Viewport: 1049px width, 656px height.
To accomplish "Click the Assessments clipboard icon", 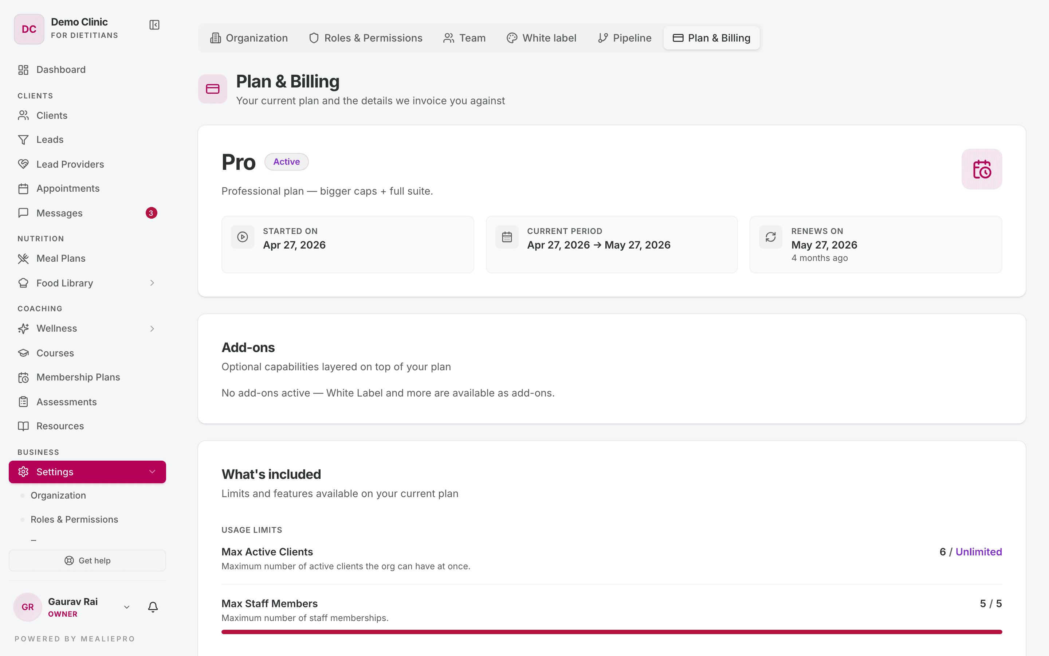I will tap(23, 402).
